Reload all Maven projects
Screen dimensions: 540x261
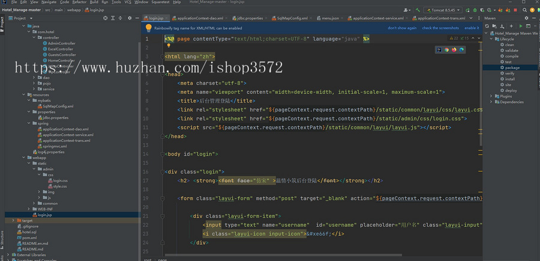click(487, 26)
